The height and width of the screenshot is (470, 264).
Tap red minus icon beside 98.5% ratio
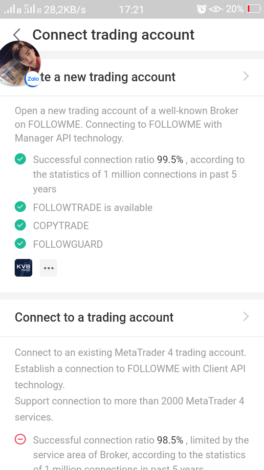click(21, 440)
